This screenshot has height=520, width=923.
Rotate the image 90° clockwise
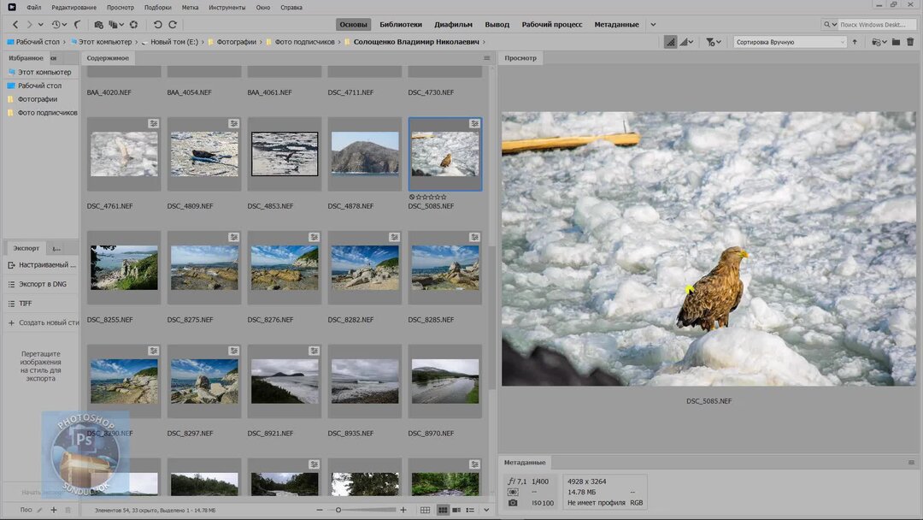(173, 25)
